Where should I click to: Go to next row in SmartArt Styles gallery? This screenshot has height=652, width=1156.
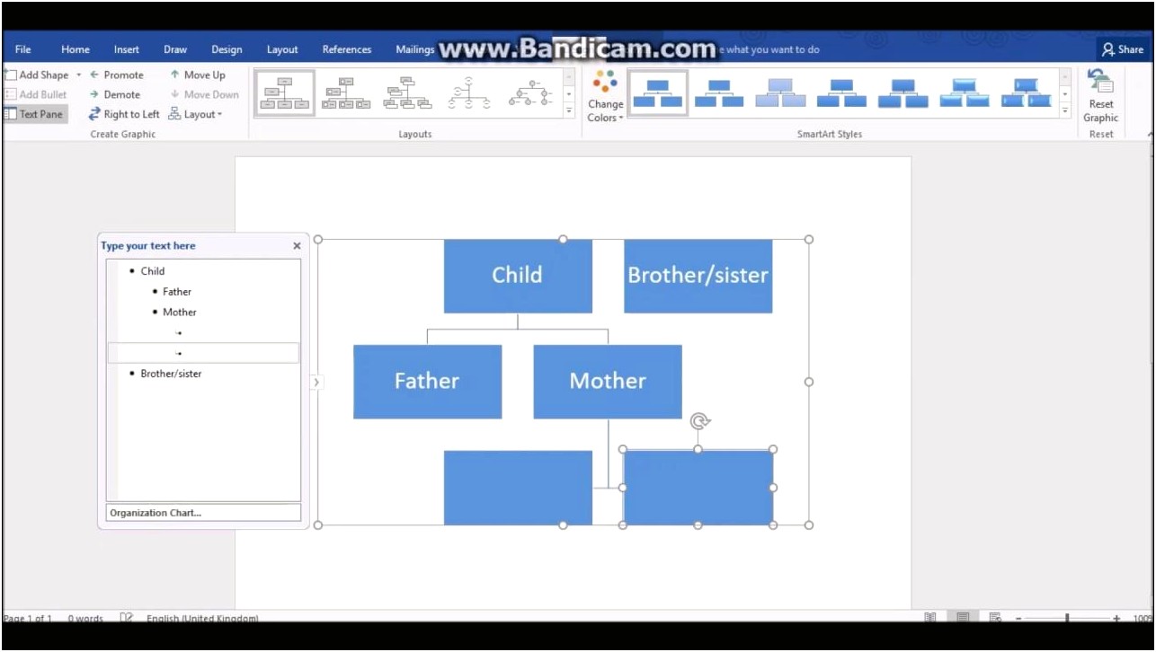[1065, 94]
